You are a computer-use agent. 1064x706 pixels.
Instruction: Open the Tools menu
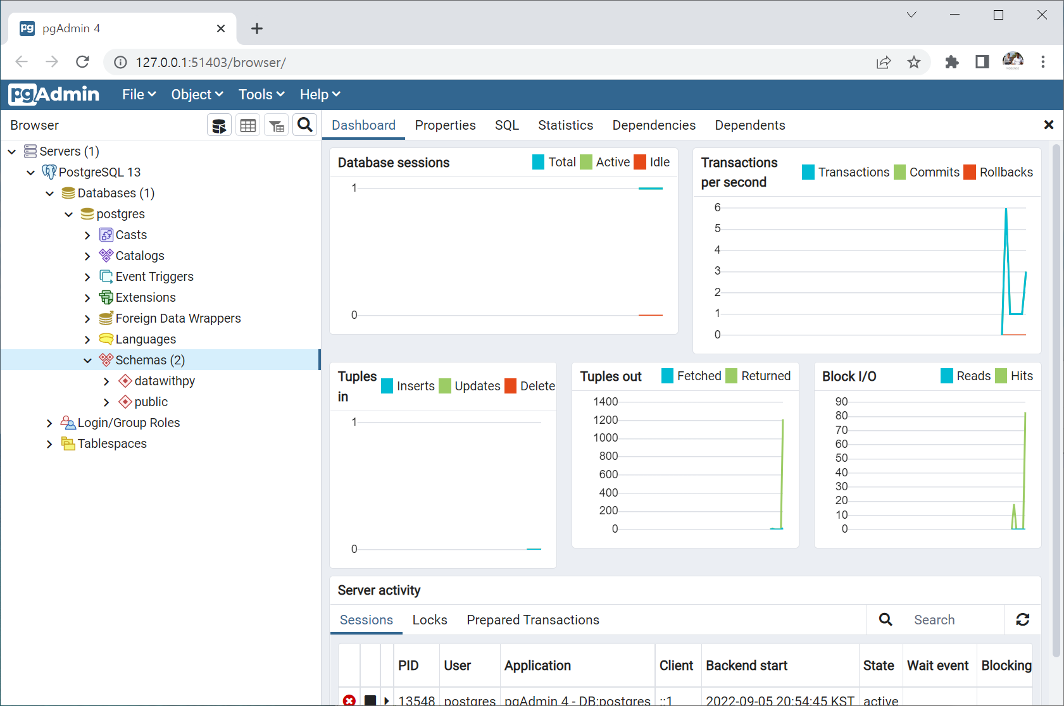[x=261, y=94]
